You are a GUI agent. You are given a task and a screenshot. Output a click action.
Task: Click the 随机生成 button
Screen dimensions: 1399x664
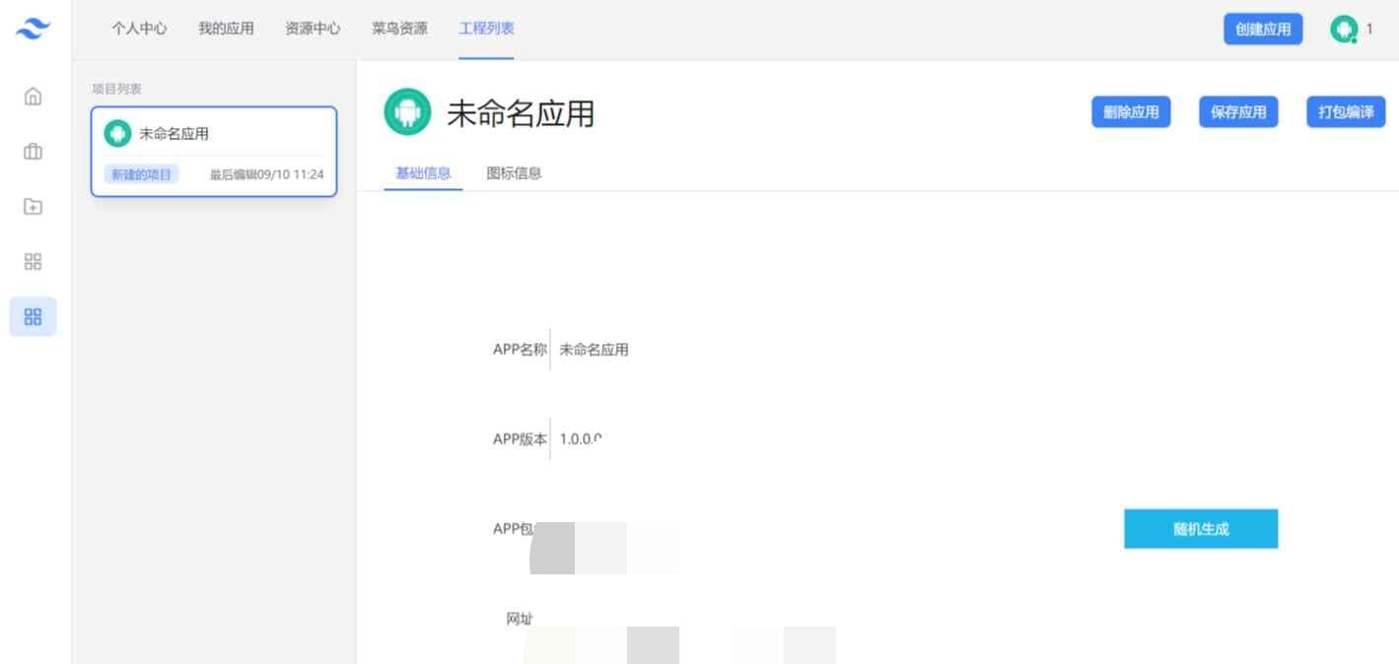[x=1200, y=528]
